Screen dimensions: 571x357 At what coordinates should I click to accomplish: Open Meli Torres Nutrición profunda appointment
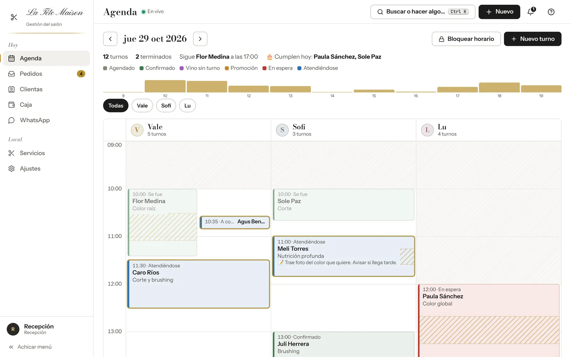click(x=343, y=256)
